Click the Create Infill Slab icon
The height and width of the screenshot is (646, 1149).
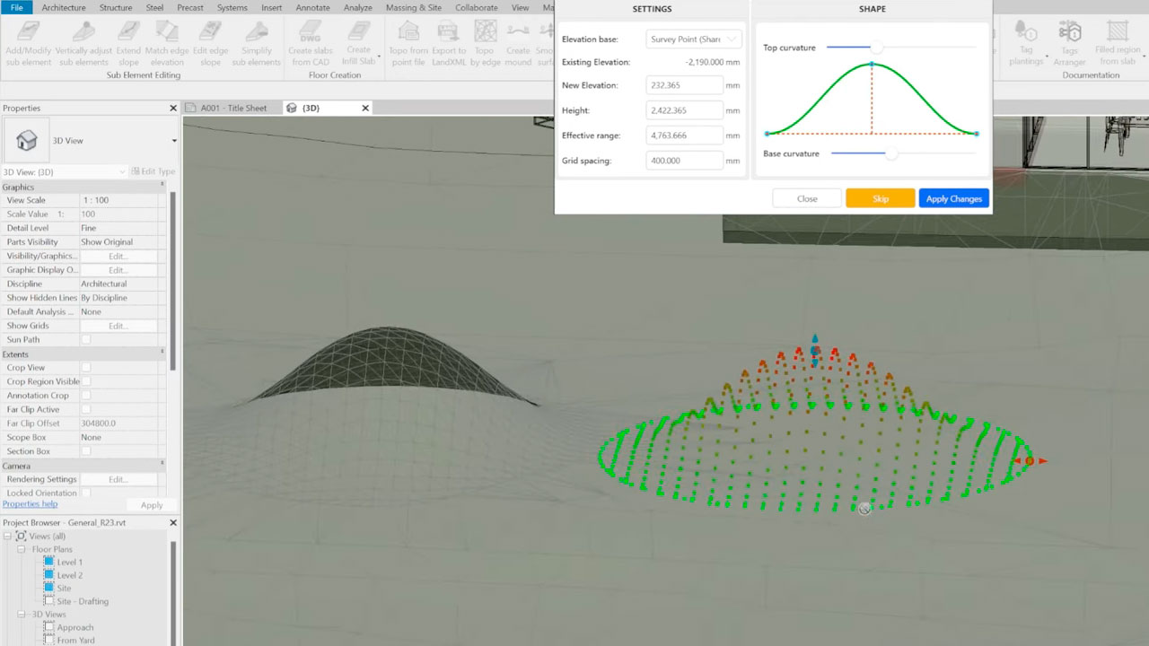[x=359, y=32]
